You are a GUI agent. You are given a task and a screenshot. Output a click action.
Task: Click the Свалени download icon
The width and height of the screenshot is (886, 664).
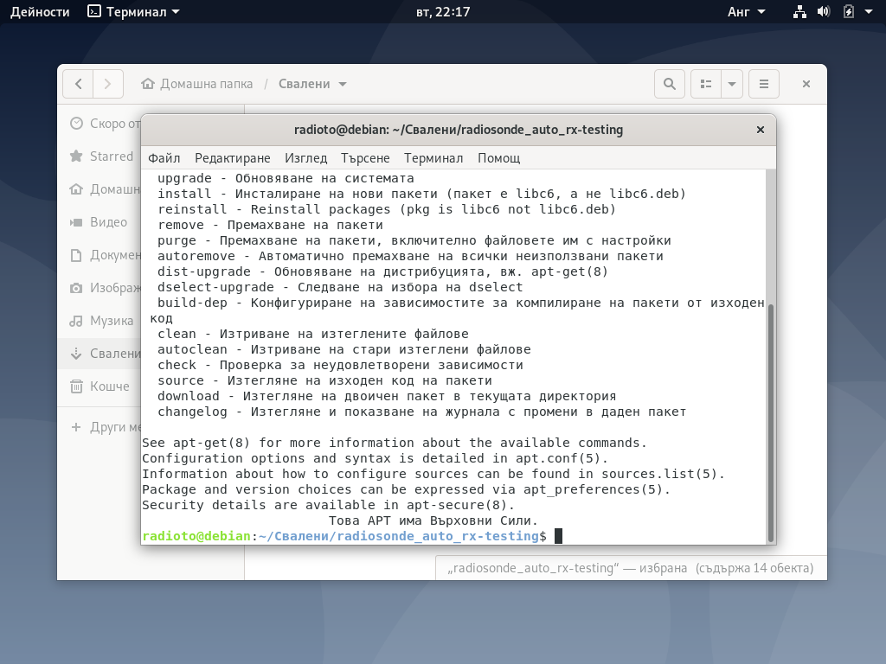(x=76, y=354)
